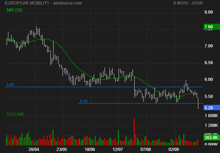Click the 1 200K volume axis value
The height and width of the screenshot is (153, 220).
(x=211, y=125)
